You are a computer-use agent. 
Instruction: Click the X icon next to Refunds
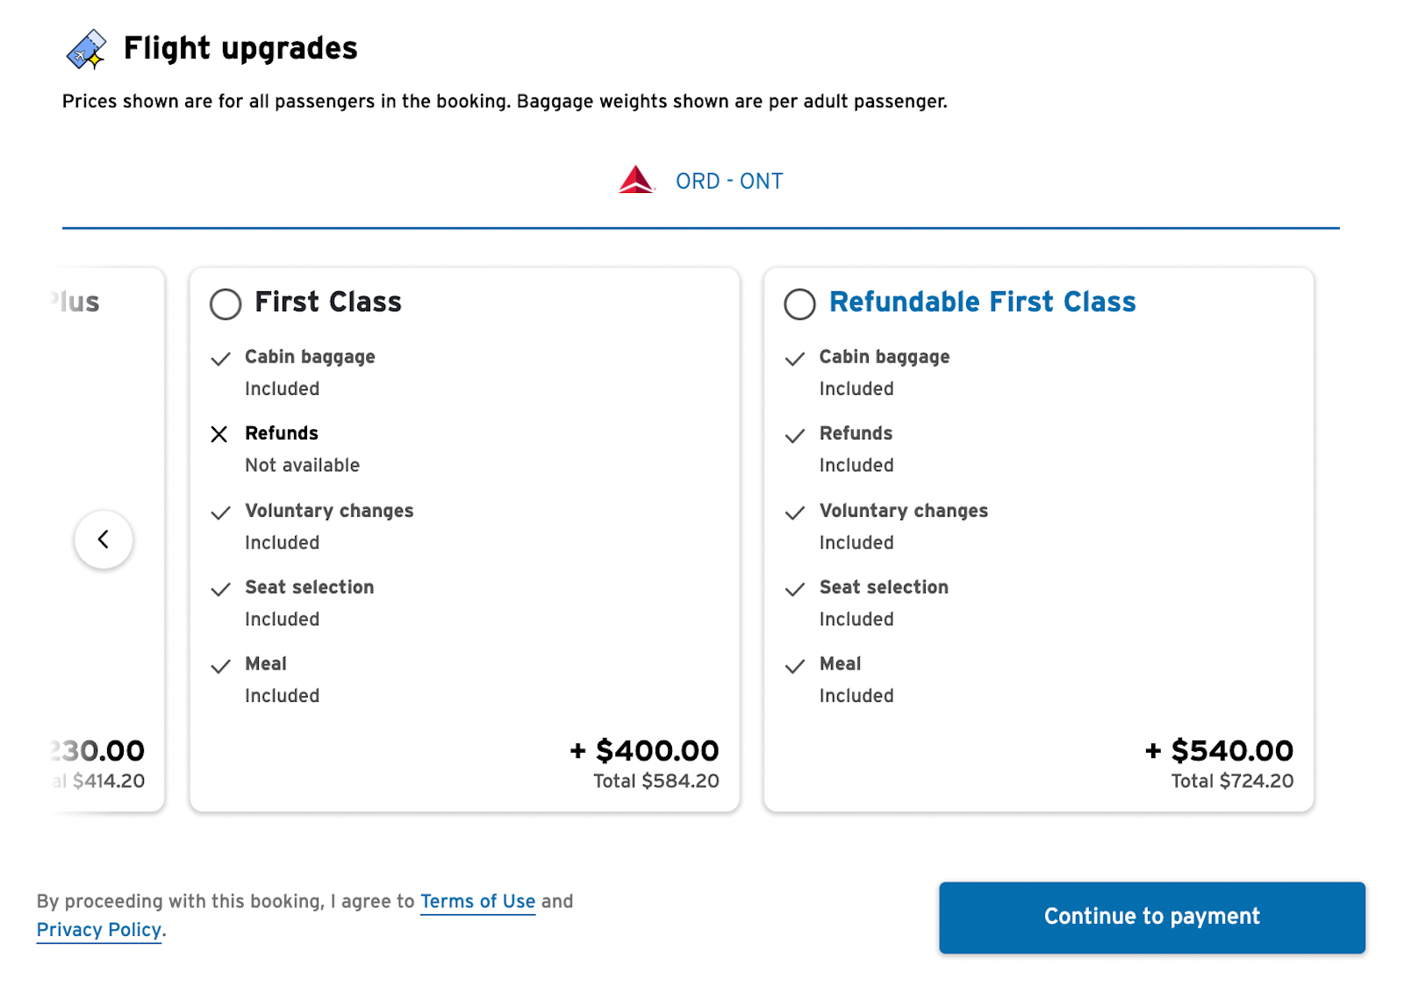(219, 434)
